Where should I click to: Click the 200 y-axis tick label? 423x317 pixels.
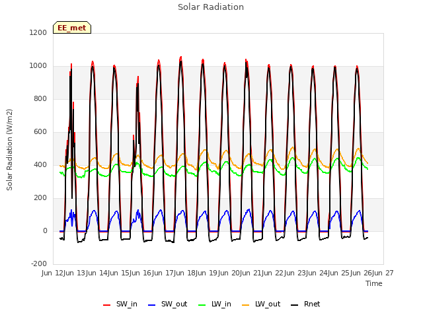[x=40, y=198]
